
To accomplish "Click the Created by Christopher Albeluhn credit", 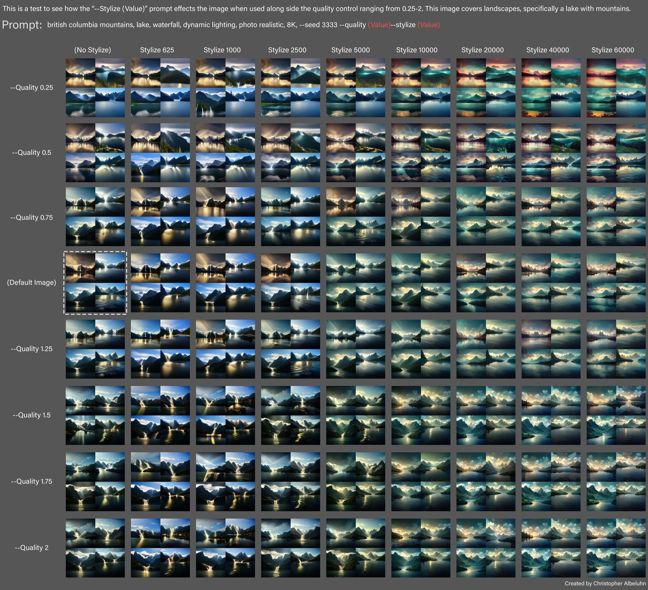I will pos(605,583).
